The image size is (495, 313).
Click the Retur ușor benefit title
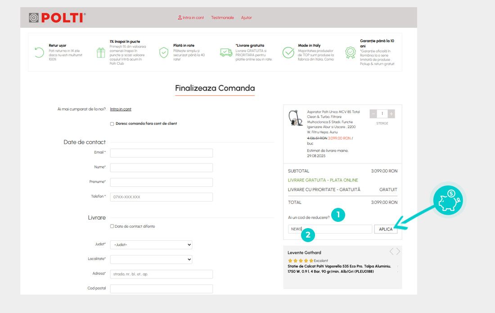(58, 45)
